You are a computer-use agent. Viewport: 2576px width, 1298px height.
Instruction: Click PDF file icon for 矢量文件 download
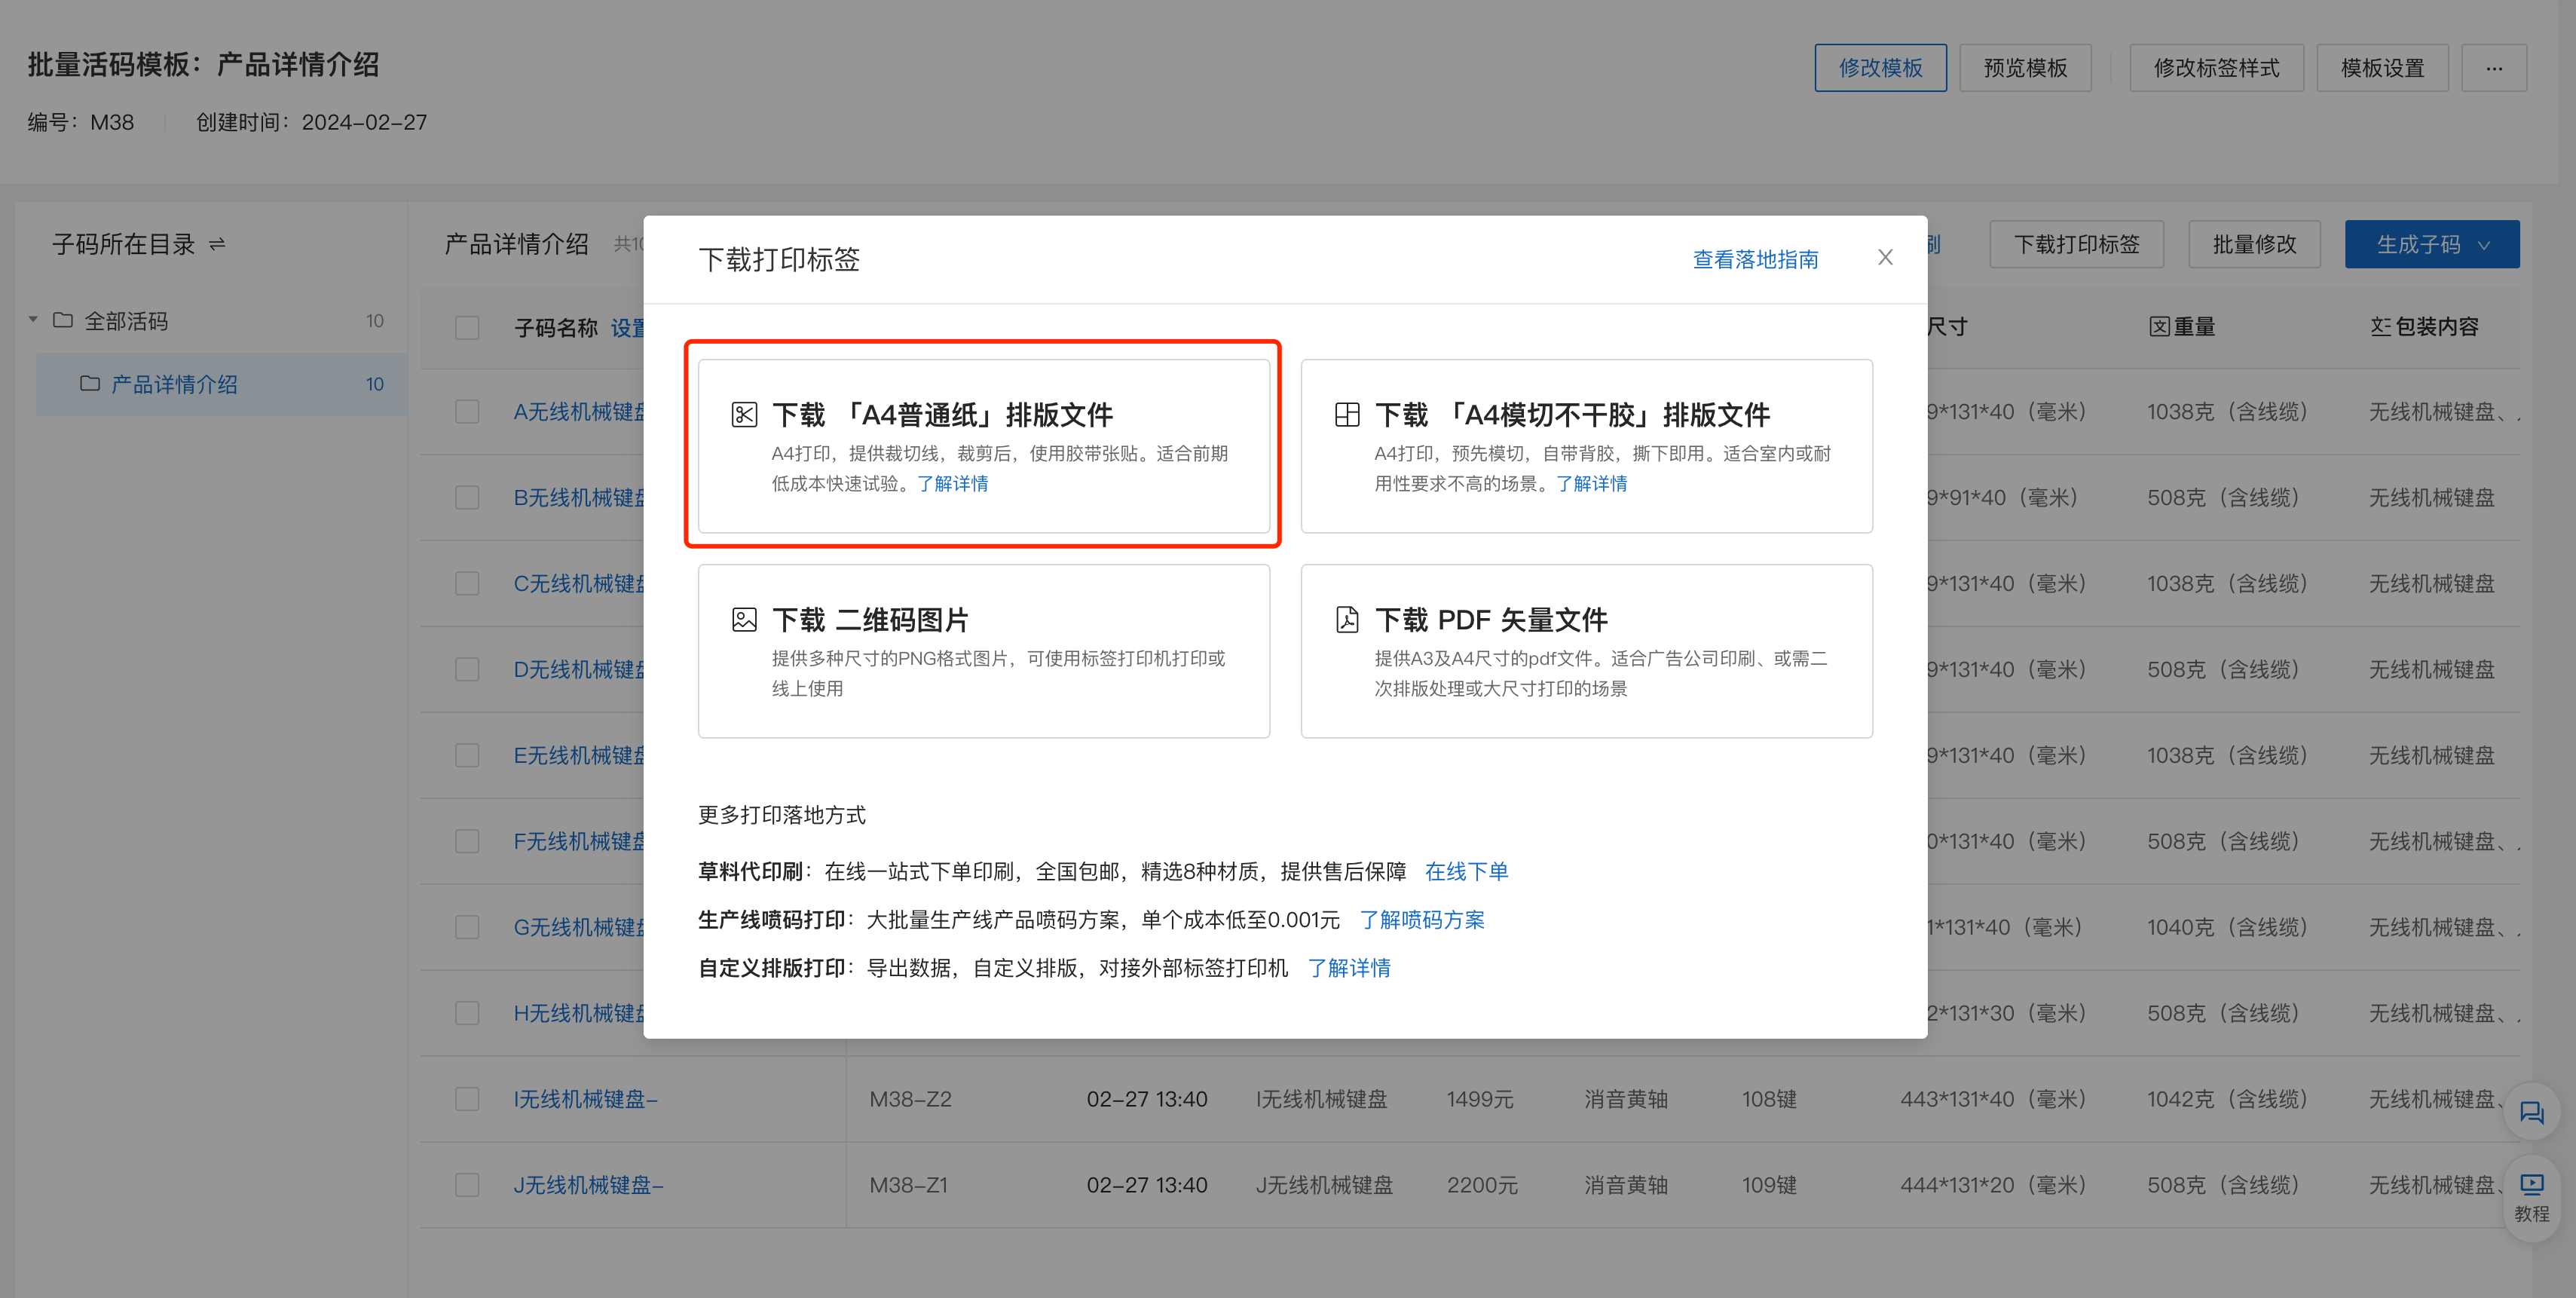pyautogui.click(x=1347, y=620)
